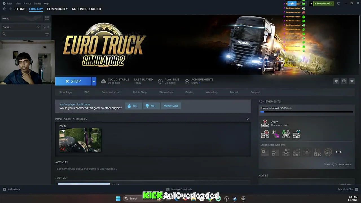
Task: Show game info icon
Action: tap(344, 81)
